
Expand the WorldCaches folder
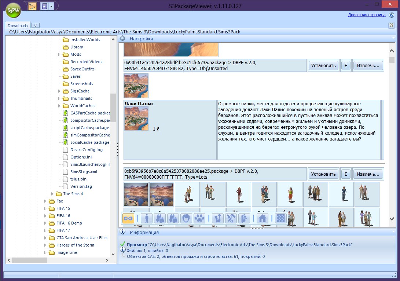[x=59, y=106]
